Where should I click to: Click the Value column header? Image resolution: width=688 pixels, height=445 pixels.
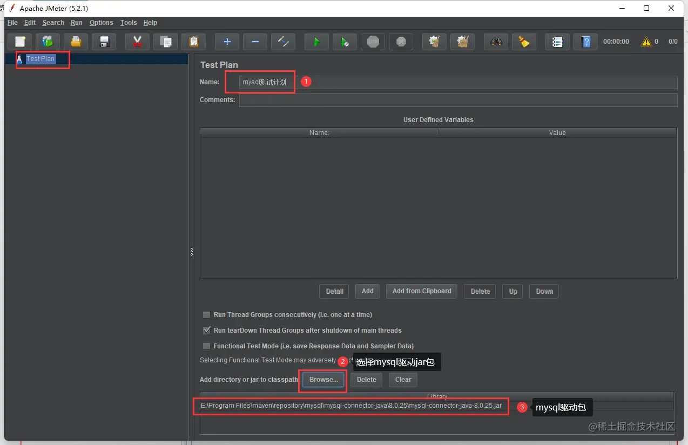(557, 132)
